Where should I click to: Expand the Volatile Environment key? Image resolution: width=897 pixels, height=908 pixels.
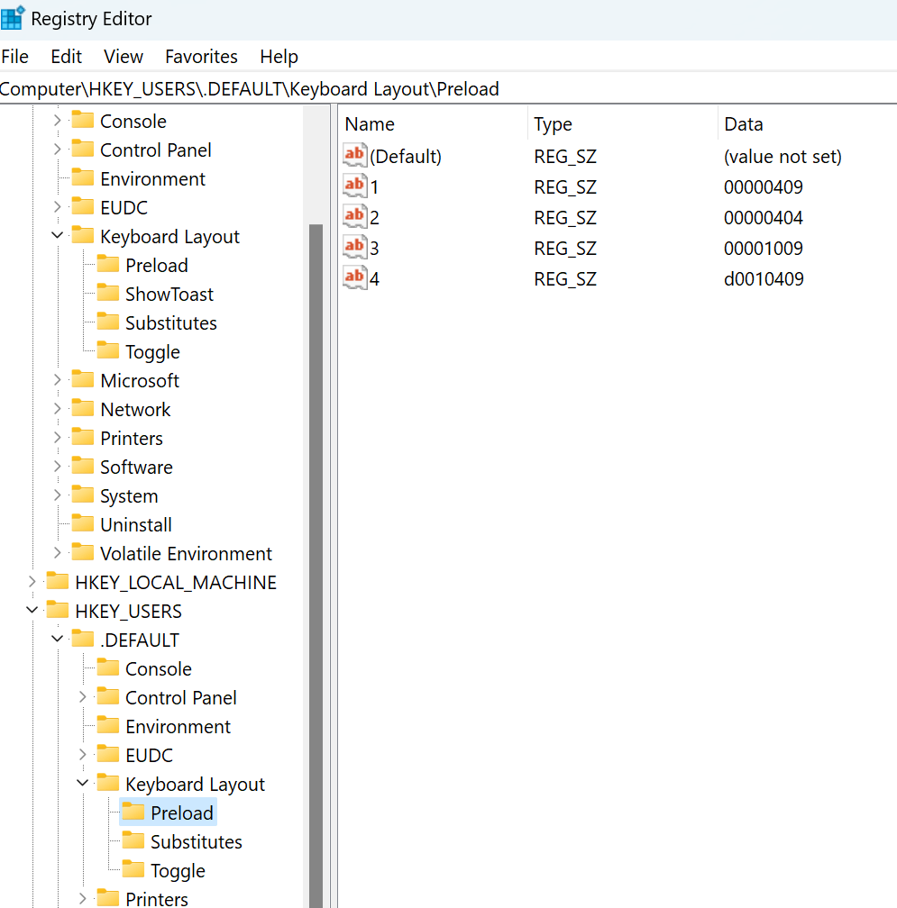[57, 553]
